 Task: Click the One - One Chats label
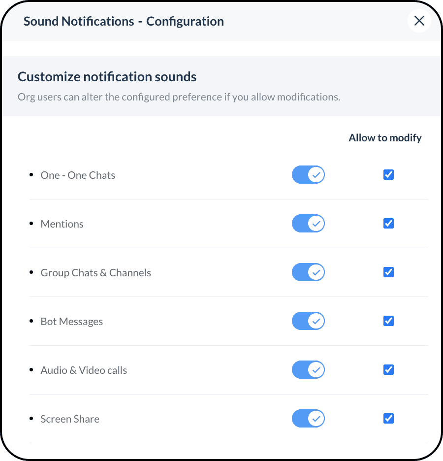pos(78,175)
